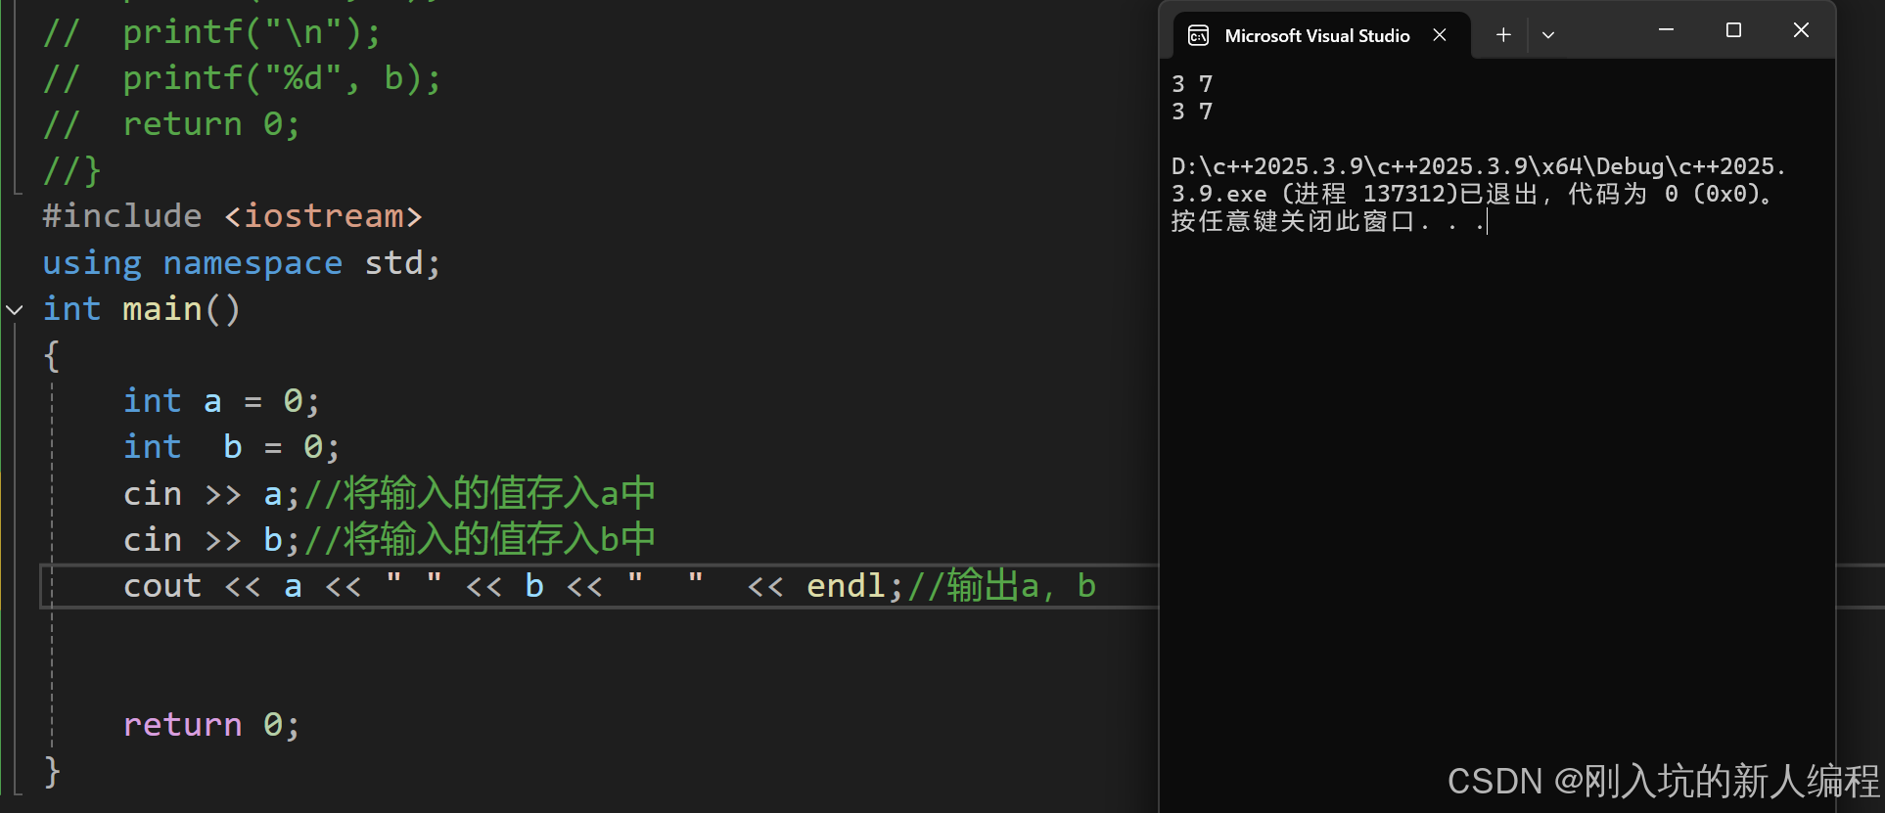Maximize the console window
This screenshot has height=813, width=1885.
coord(1733,30)
